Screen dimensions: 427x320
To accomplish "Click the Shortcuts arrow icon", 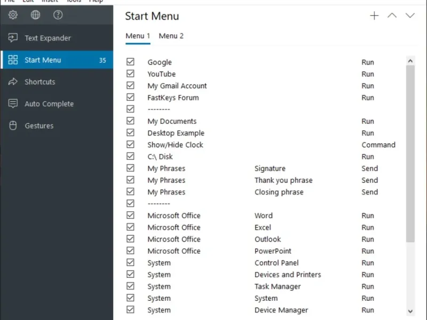I will pos(13,82).
